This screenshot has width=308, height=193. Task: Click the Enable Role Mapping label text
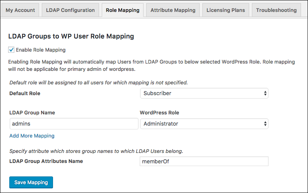click(x=41, y=50)
